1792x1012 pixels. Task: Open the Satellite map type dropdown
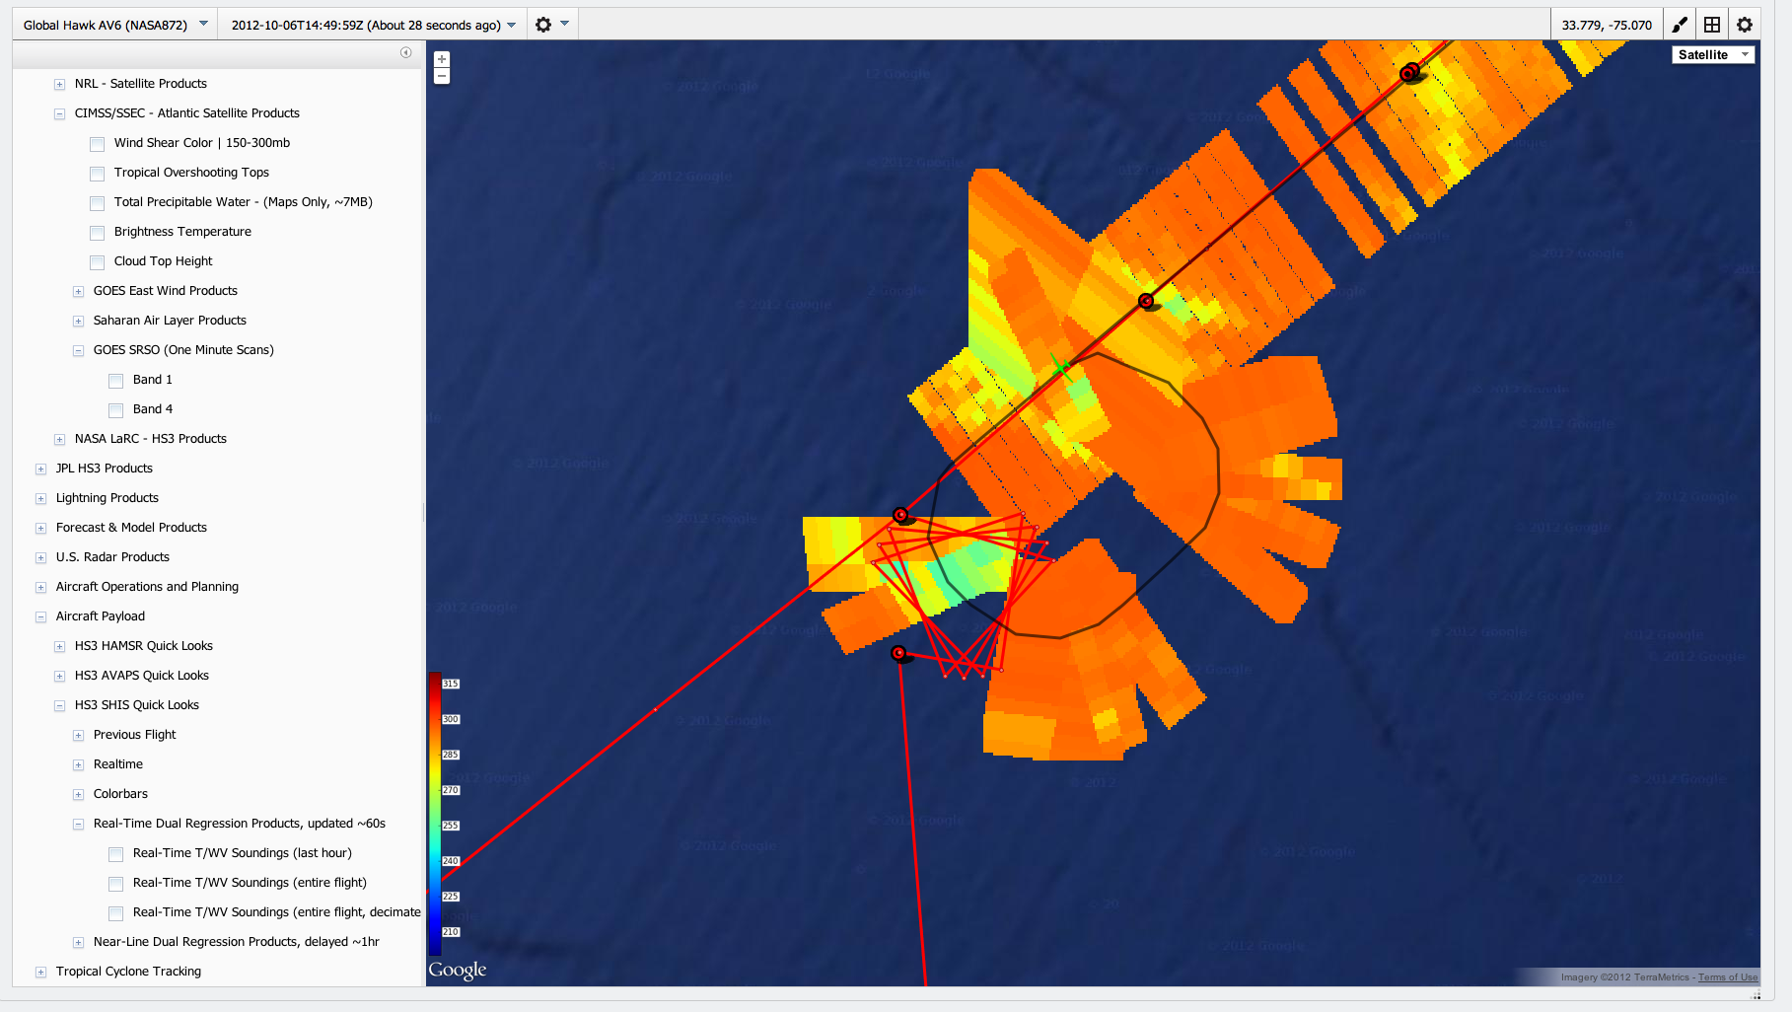coord(1712,54)
